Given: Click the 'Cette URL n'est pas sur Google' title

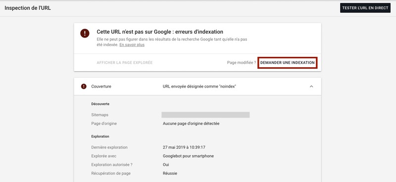Looking at the screenshot, I should tap(160, 32).
